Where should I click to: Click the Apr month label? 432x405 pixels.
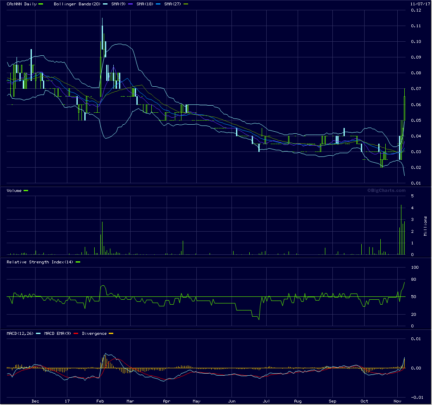(x=167, y=401)
